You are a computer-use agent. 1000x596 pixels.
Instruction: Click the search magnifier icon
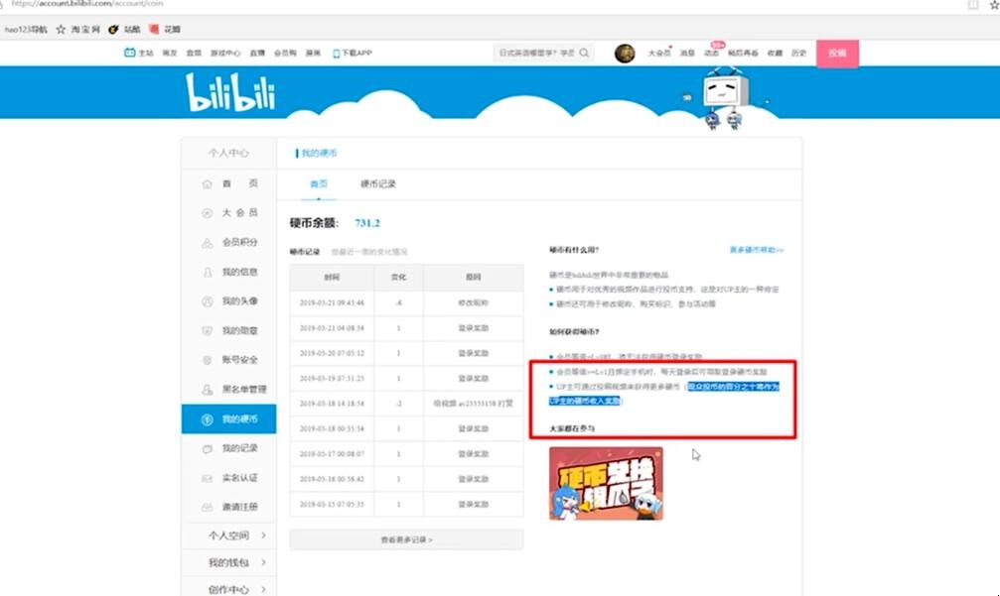(585, 54)
